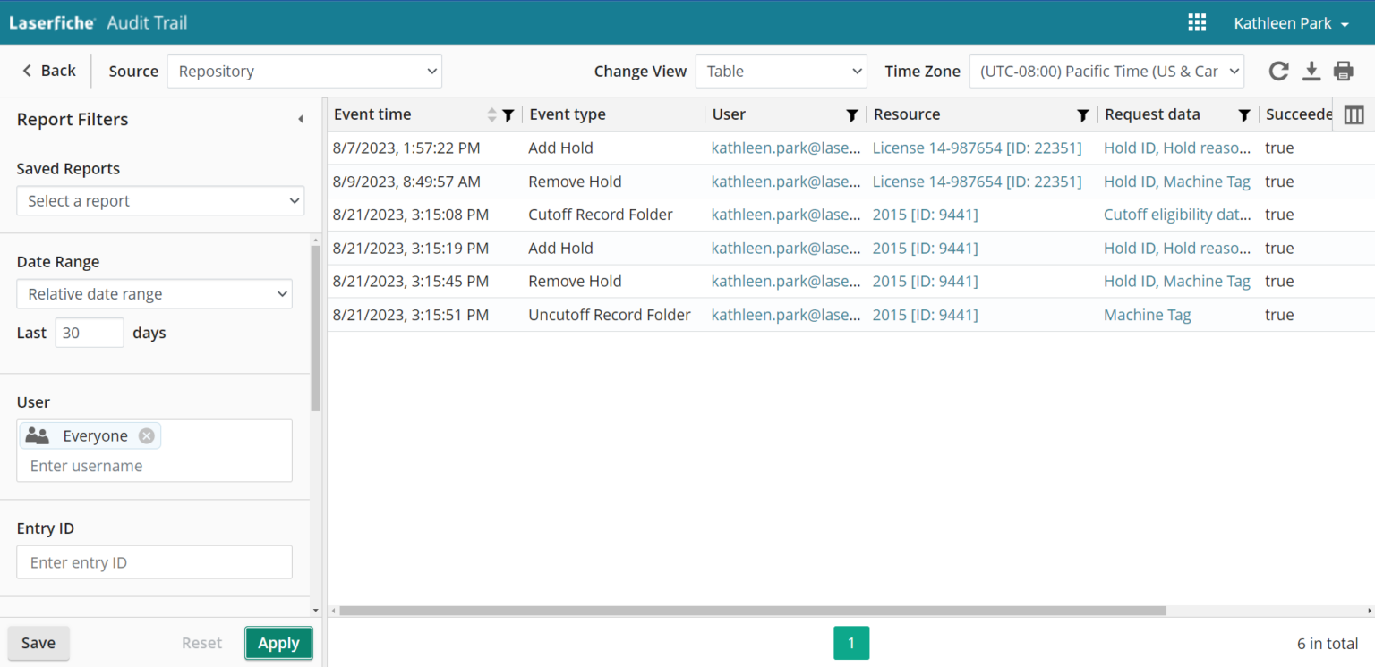Viewport: 1375px width, 667px height.
Task: Refresh the audit report data
Action: 1278,71
